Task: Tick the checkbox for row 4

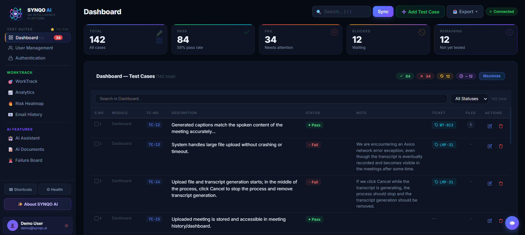Action: click(x=96, y=219)
